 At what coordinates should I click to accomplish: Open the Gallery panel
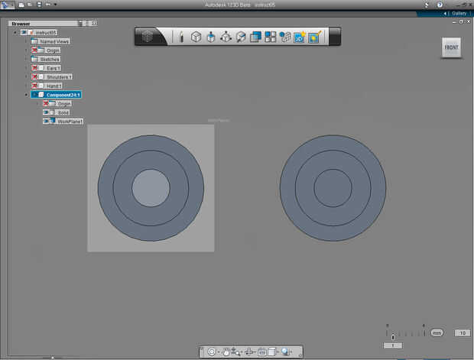pos(458,13)
